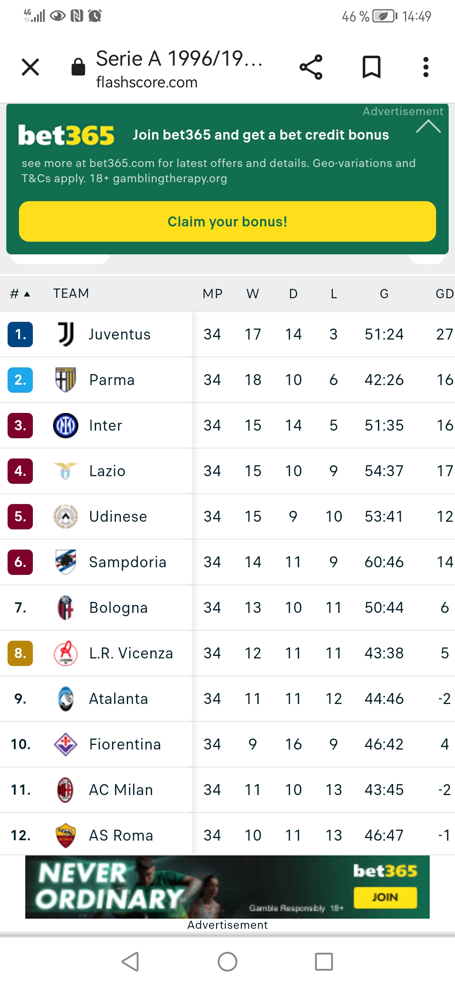
Task: Tap the JOIN button in bottom ad
Action: pos(385,897)
